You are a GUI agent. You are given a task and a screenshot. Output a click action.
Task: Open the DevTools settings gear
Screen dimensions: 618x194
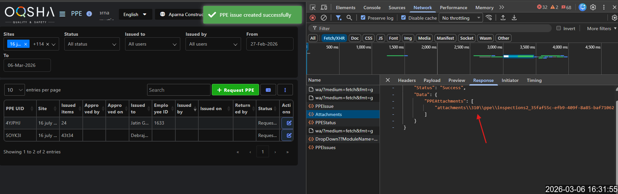(x=593, y=7)
